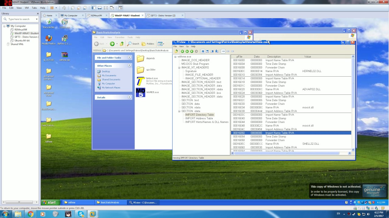The width and height of the screenshot is (389, 218).
Task: Collapse the Other Places panel
Action: pyautogui.click(x=129, y=66)
